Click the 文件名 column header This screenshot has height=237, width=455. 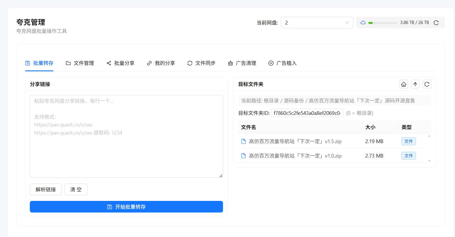pos(248,127)
